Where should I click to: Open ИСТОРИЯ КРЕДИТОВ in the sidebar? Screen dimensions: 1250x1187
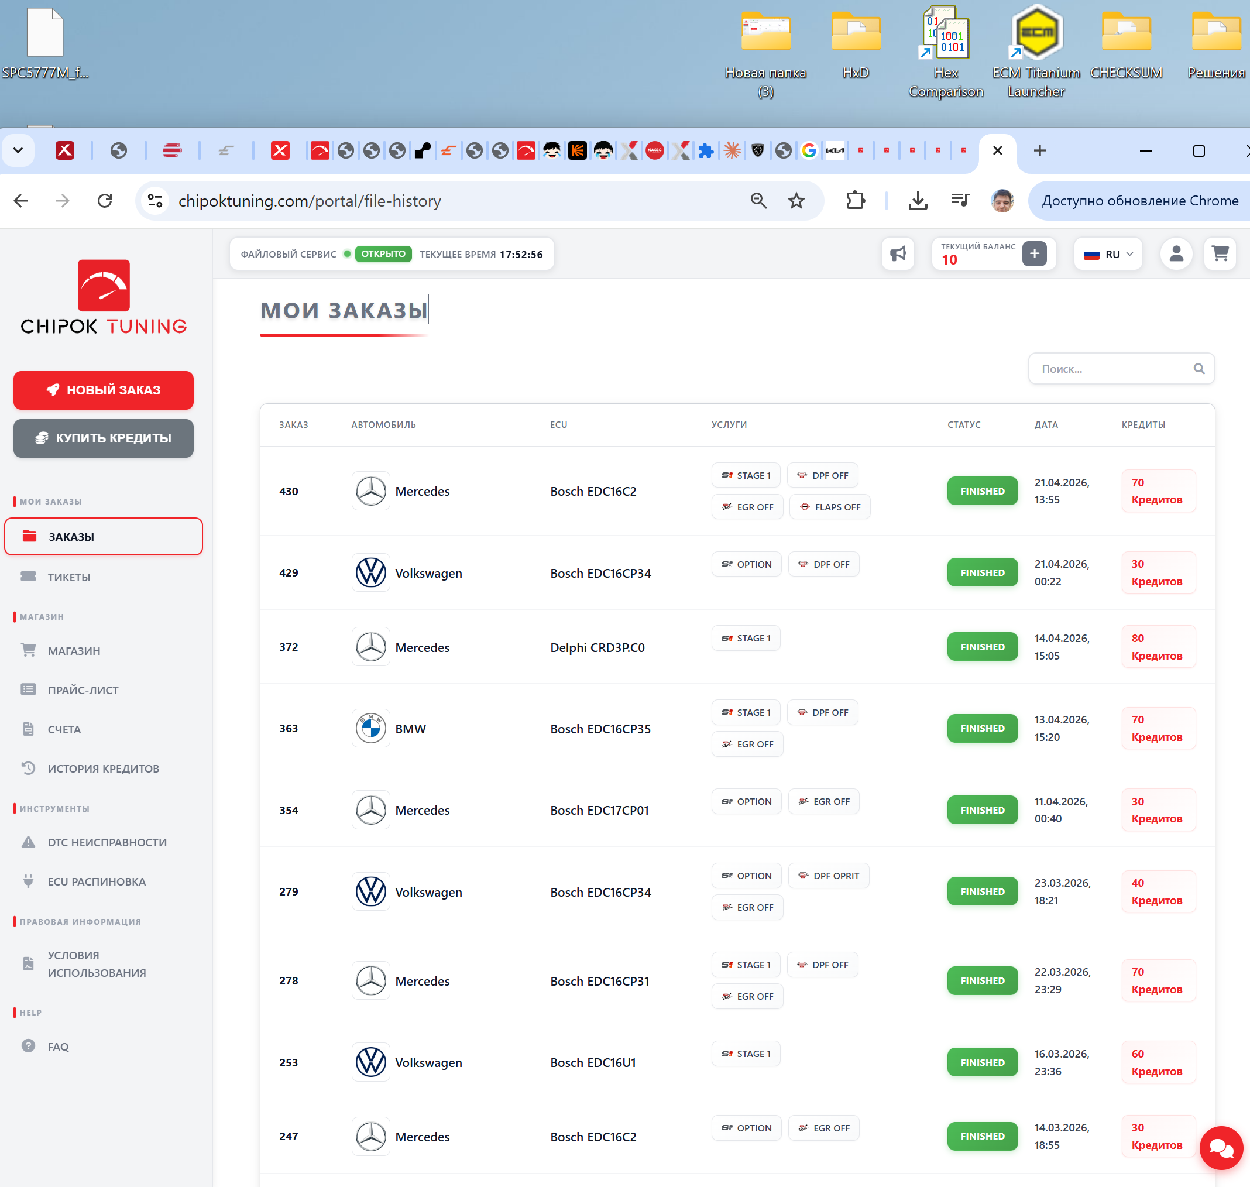coord(103,768)
